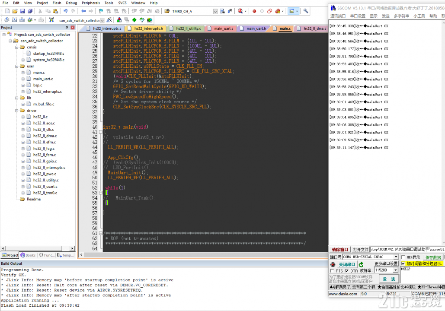
Task: Click the 关闭串口 button
Action: (x=347, y=264)
